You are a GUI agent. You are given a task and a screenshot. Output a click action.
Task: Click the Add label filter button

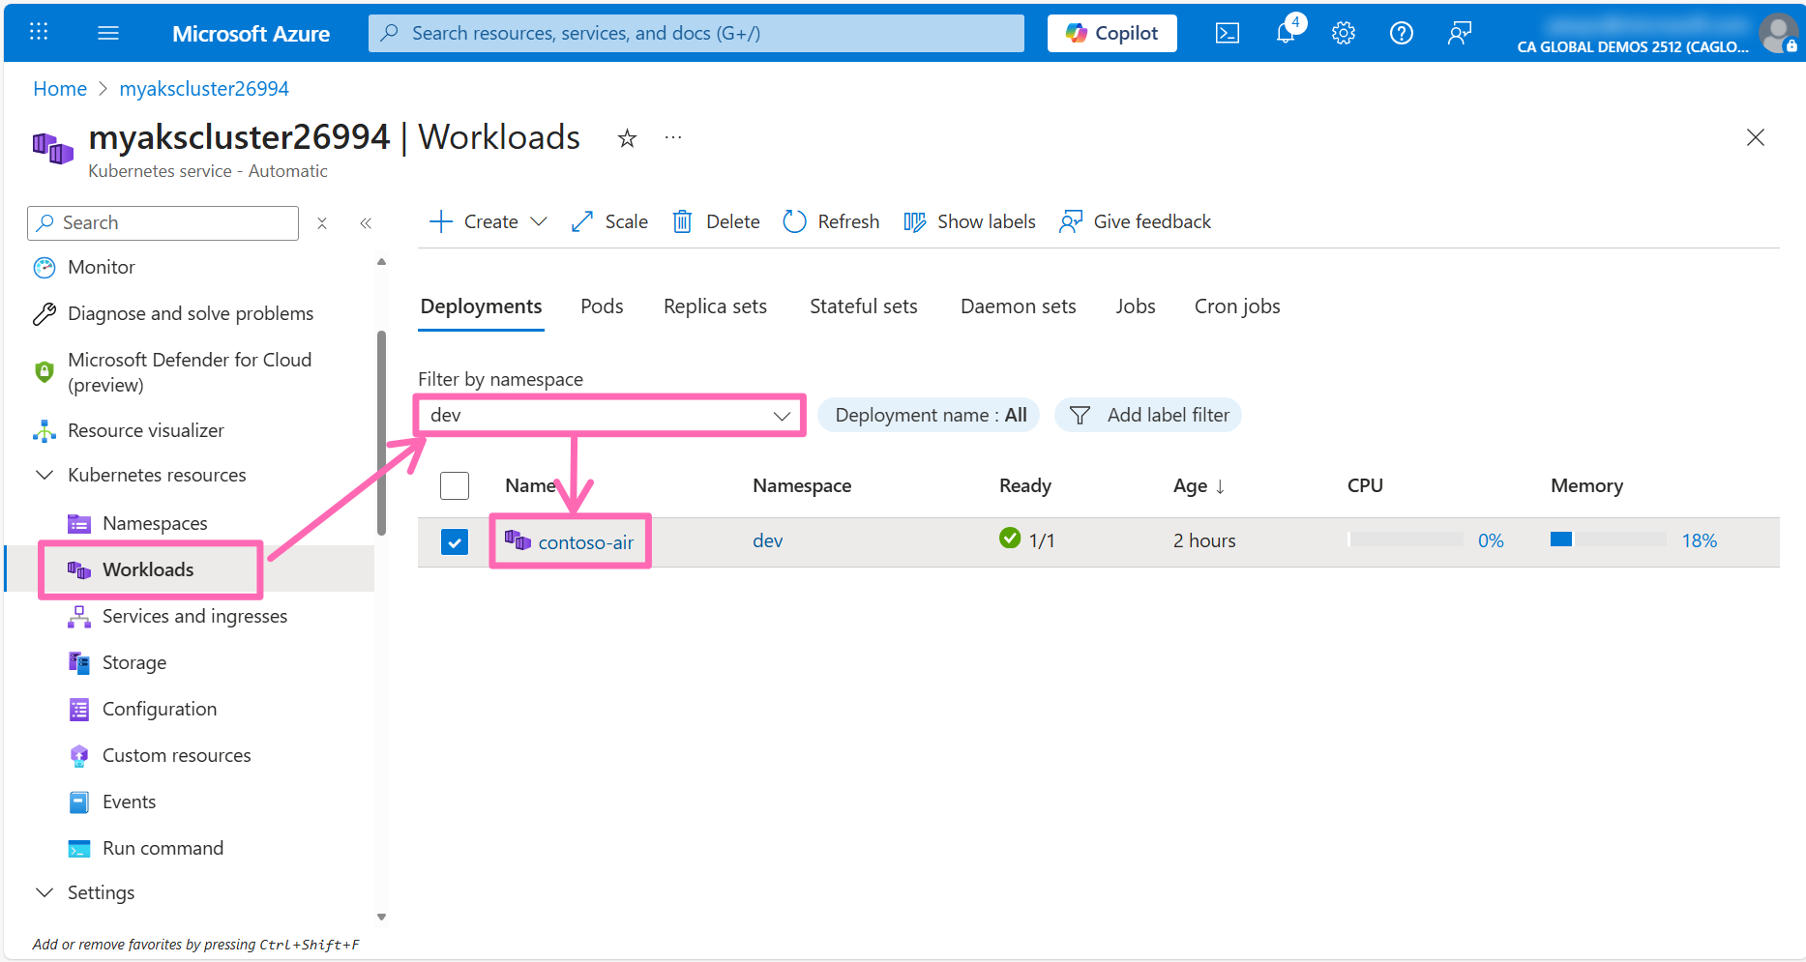click(x=1148, y=415)
